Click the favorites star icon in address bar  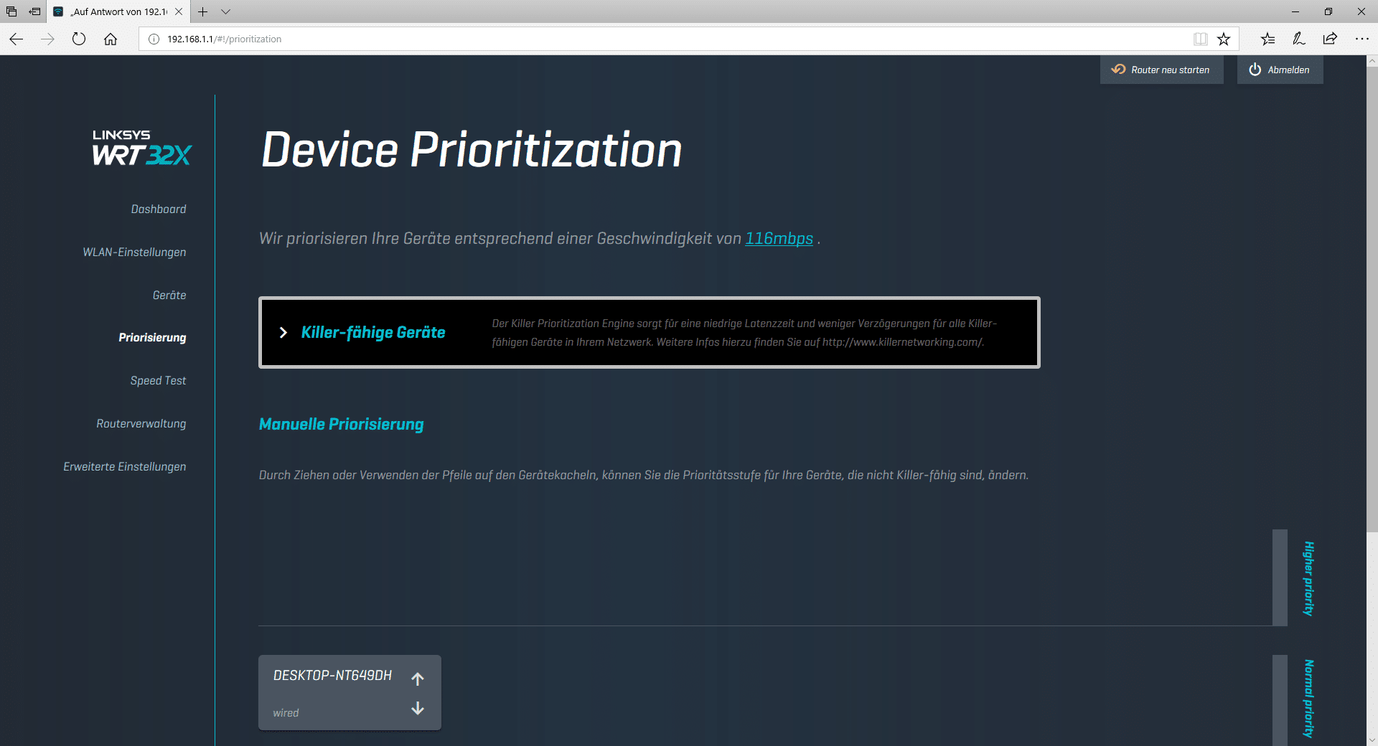(x=1224, y=39)
